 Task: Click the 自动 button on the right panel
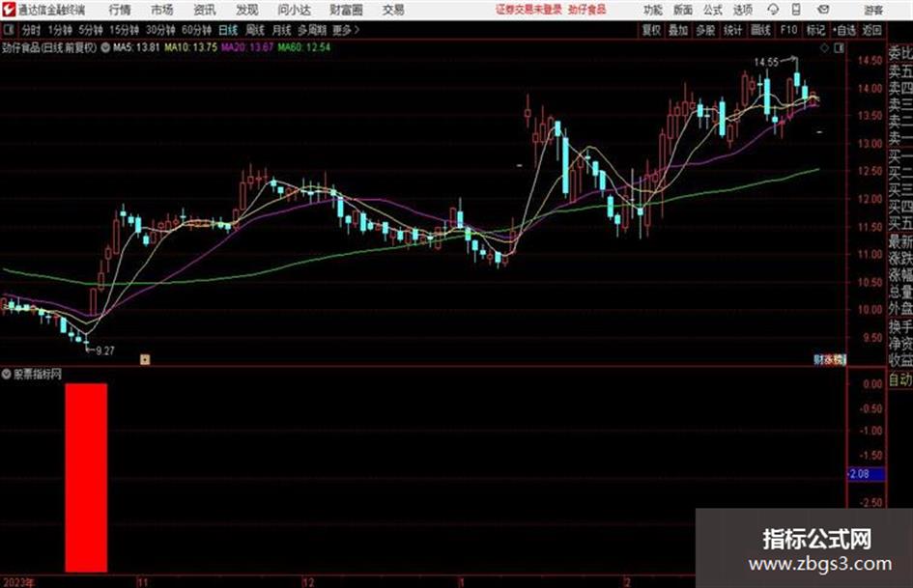coord(900,380)
